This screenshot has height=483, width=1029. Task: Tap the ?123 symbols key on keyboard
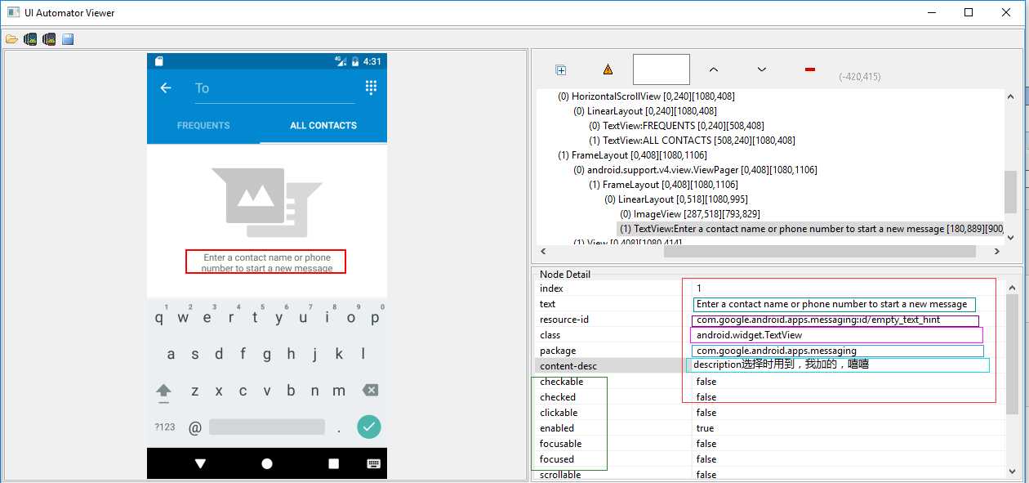[x=165, y=427]
